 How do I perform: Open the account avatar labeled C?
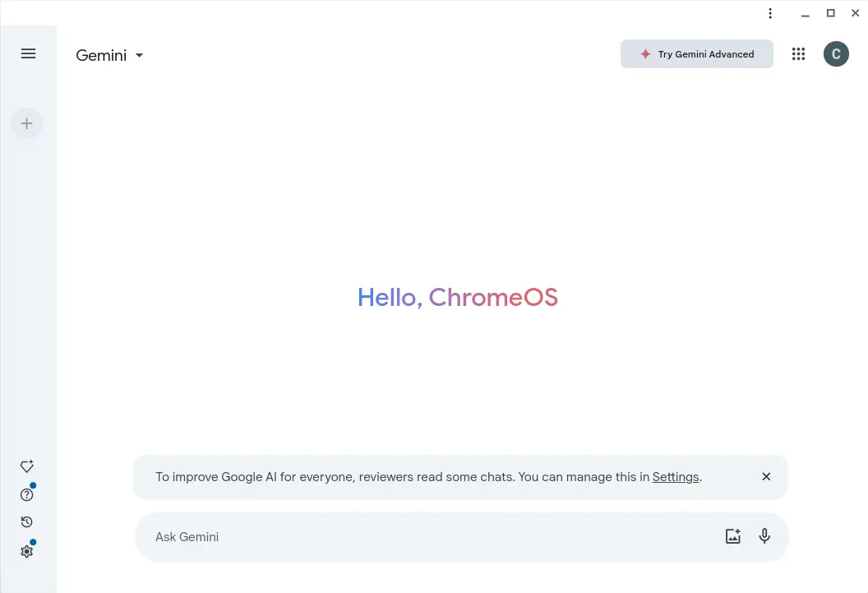pyautogui.click(x=836, y=54)
